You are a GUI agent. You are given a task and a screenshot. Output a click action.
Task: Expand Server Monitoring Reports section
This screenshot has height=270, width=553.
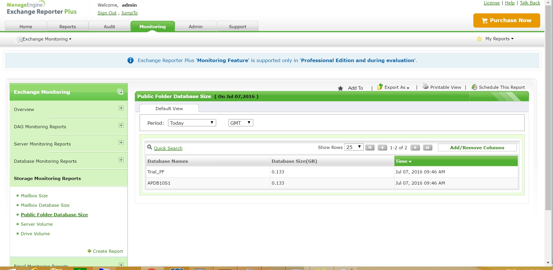[121, 143]
